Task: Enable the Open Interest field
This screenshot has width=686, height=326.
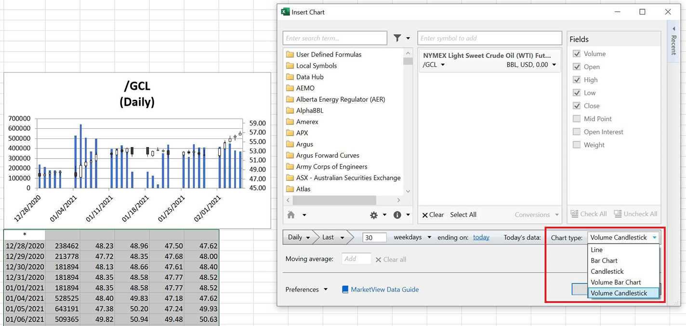Action: point(577,132)
